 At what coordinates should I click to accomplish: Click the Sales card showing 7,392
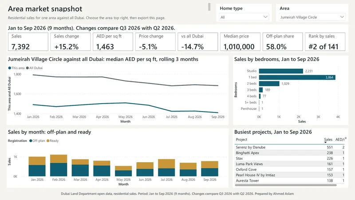pyautogui.click(x=28, y=42)
